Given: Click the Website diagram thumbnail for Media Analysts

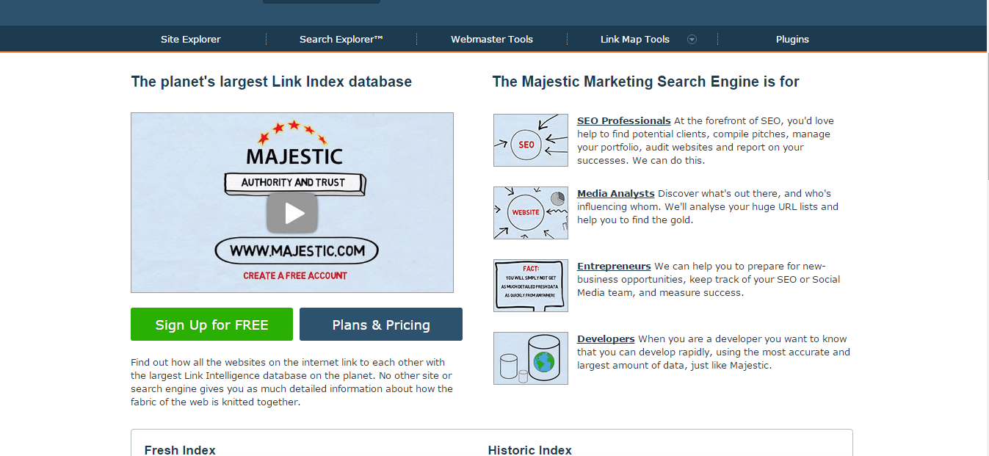Looking at the screenshot, I should click(530, 213).
